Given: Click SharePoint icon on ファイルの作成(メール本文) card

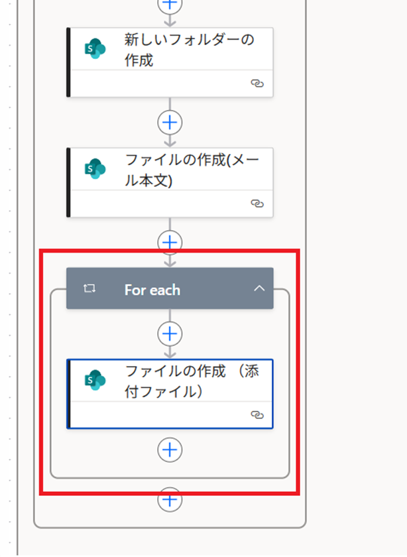Looking at the screenshot, I should [x=95, y=169].
